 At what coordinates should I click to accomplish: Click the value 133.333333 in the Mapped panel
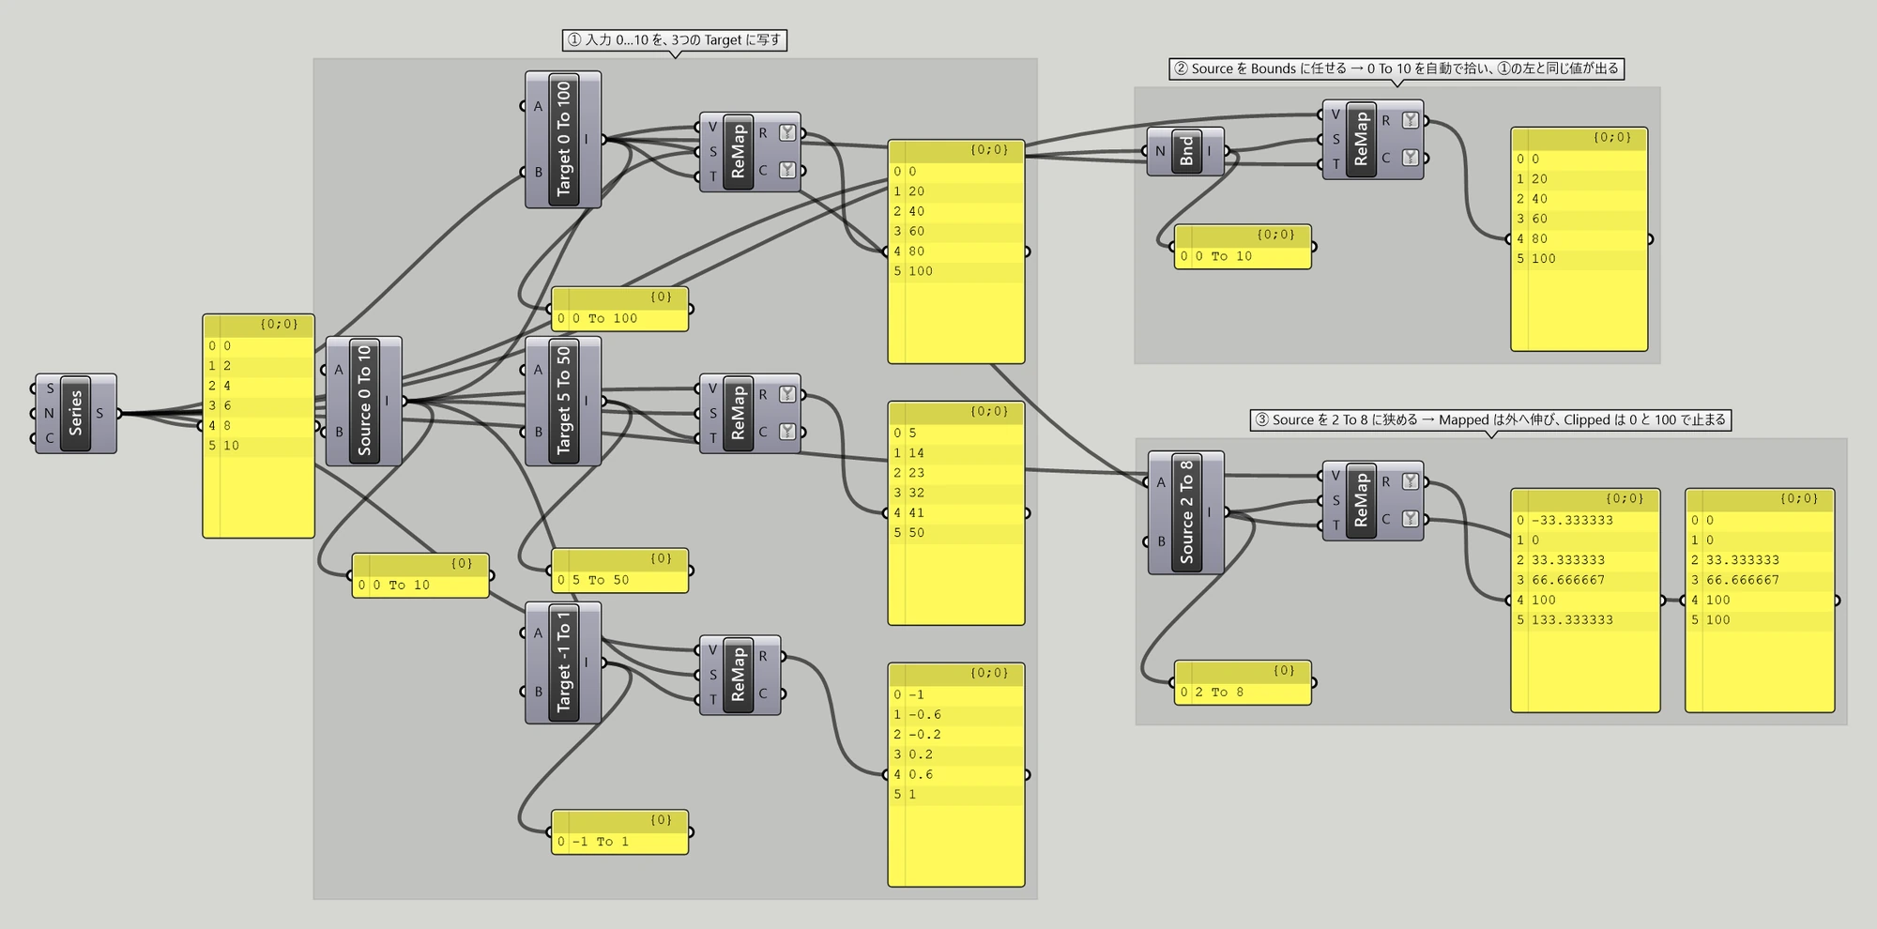pyautogui.click(x=1572, y=620)
